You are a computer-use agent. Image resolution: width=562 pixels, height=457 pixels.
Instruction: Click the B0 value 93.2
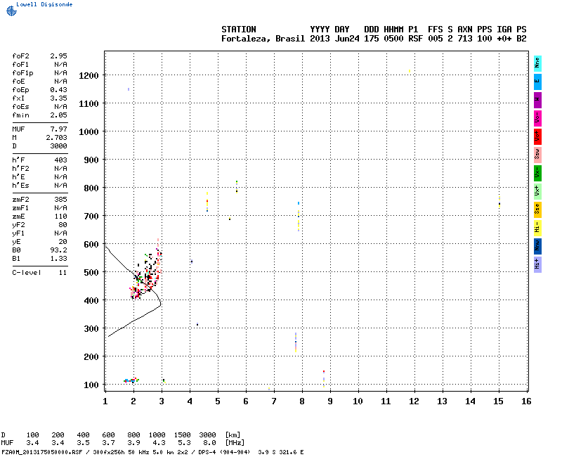tap(58, 250)
